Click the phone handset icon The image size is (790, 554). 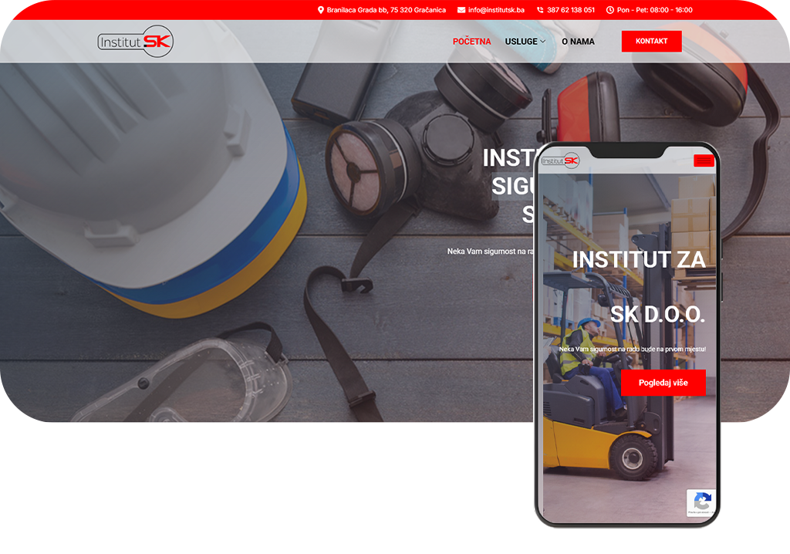point(540,10)
